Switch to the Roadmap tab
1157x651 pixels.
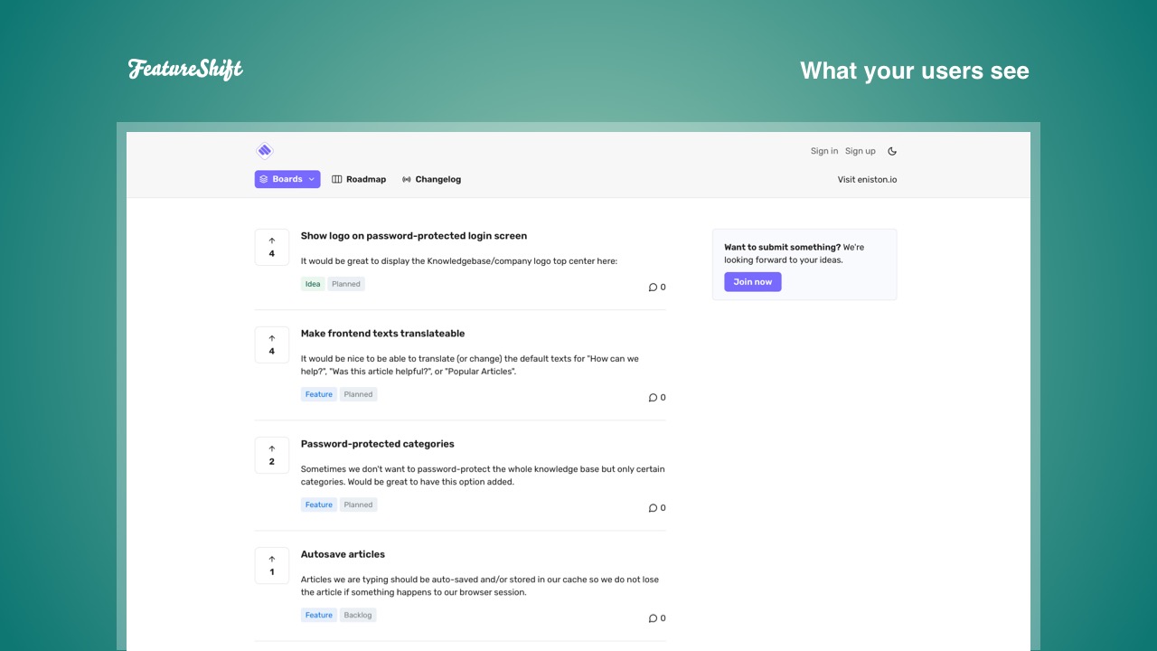tap(359, 179)
